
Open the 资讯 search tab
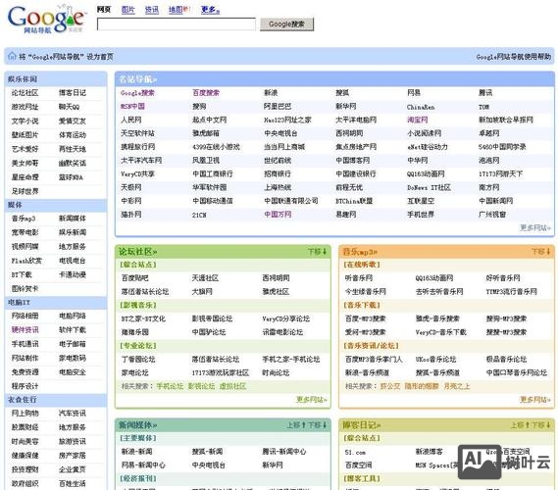[x=152, y=10]
